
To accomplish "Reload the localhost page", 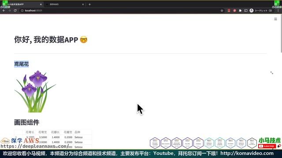I will coord(15,11).
